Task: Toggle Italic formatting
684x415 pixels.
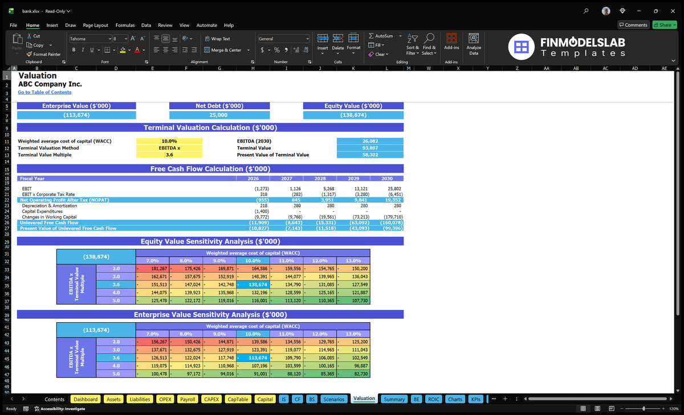Action: click(83, 50)
